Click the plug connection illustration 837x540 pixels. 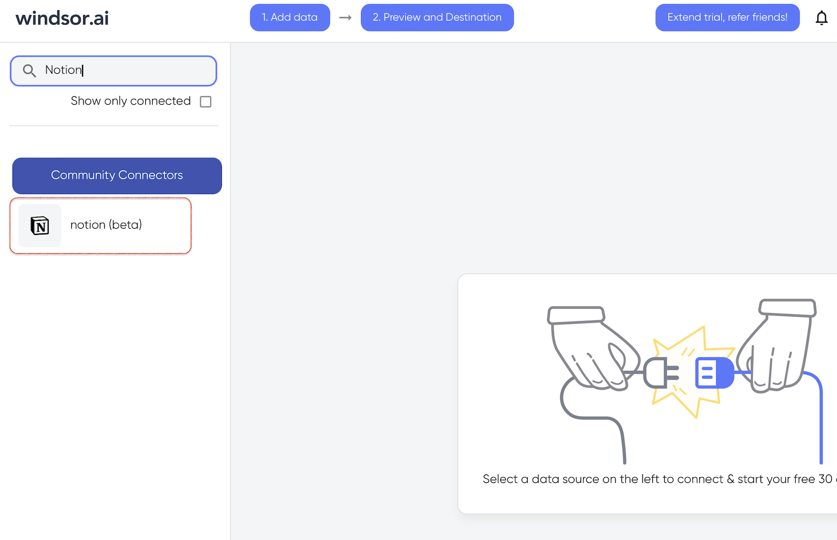(x=685, y=381)
